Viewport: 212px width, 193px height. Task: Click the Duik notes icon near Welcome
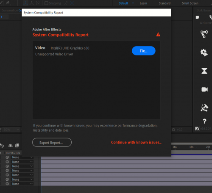[197, 17]
